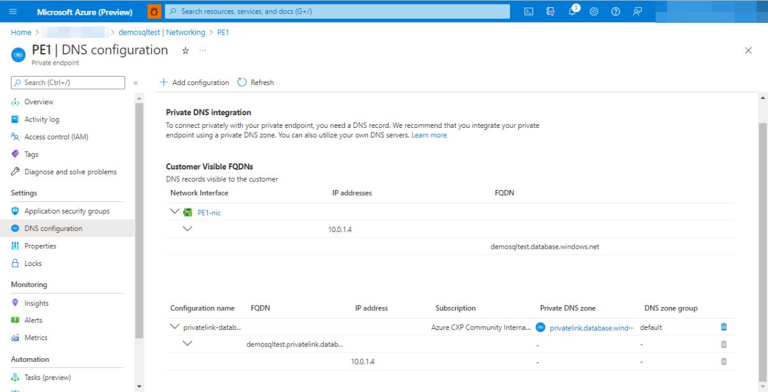768x392 pixels.
Task: Open Access control (IAM)
Action: (56, 137)
